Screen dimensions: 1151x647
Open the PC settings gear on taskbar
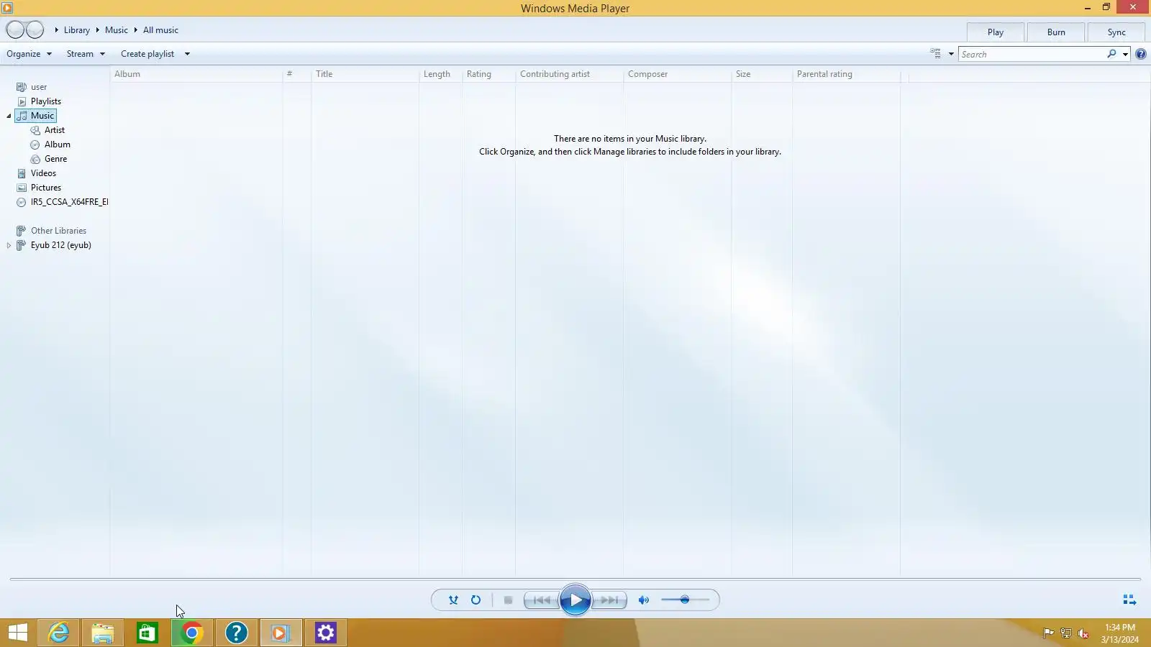326,633
